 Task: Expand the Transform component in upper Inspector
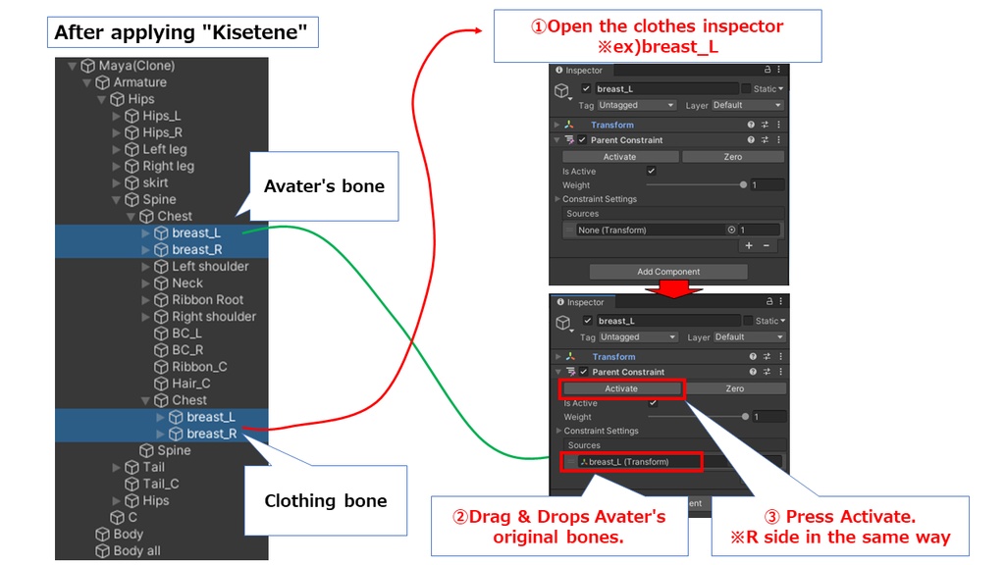tap(557, 125)
